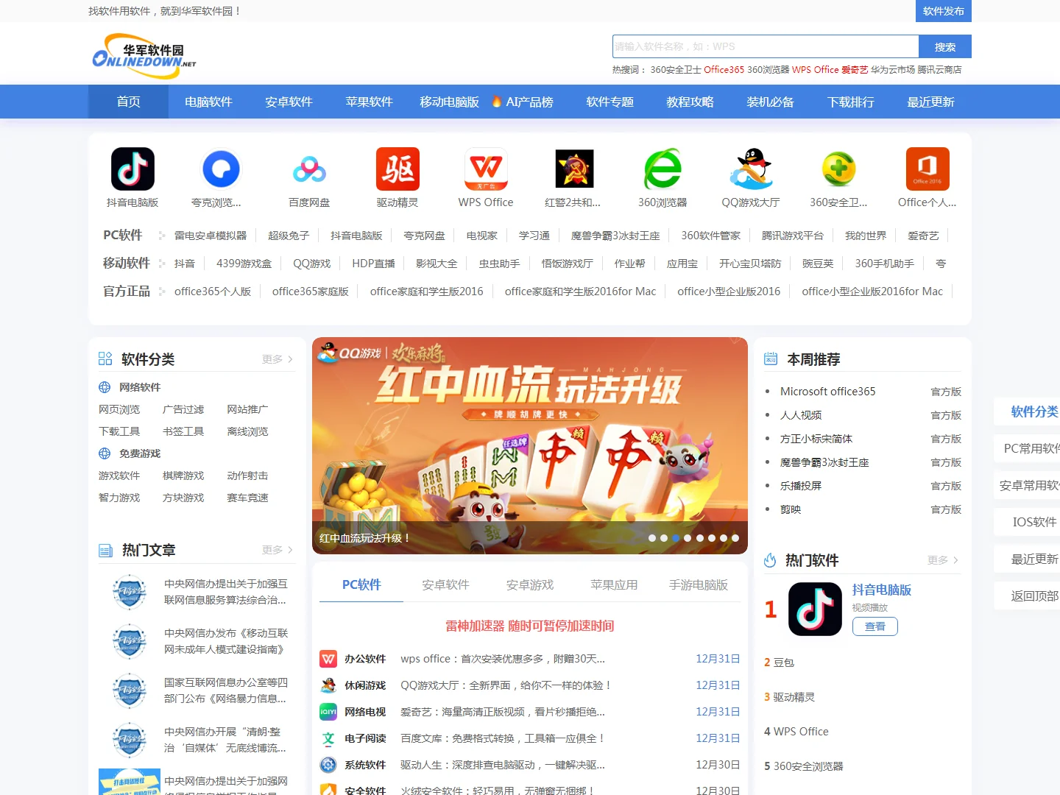Click the 红中血流玩法升级 banner image

point(530,445)
